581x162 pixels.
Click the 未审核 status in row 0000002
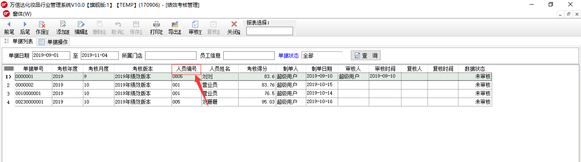point(475,85)
